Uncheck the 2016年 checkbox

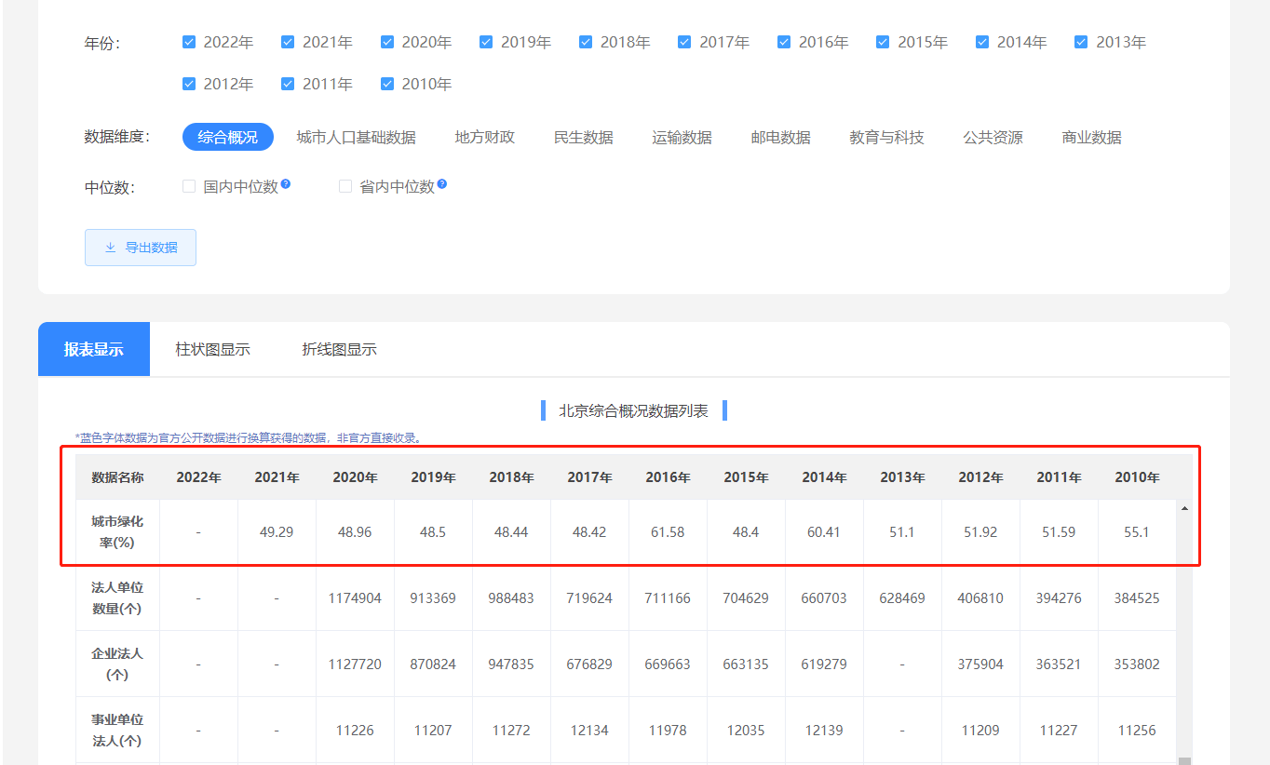coord(784,42)
